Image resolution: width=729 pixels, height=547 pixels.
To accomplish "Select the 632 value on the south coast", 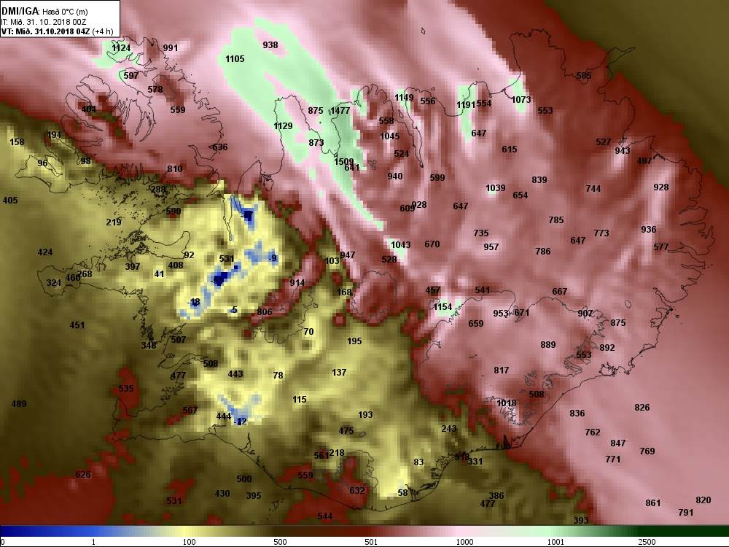I will (357, 491).
